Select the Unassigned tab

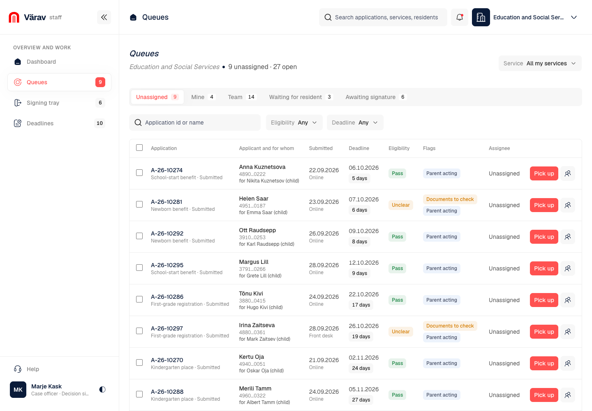[157, 97]
